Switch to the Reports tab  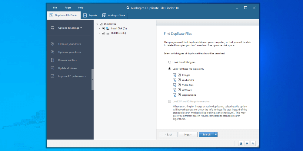pyautogui.click(x=90, y=15)
